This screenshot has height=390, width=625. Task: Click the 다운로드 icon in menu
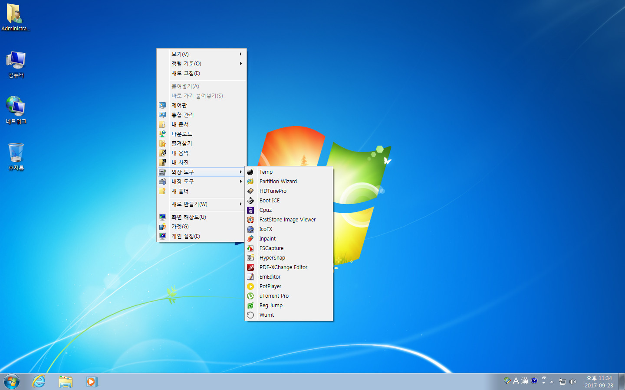click(x=162, y=134)
